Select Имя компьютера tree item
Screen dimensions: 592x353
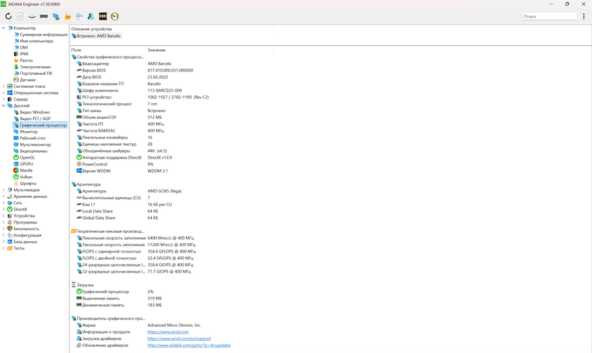point(36,40)
